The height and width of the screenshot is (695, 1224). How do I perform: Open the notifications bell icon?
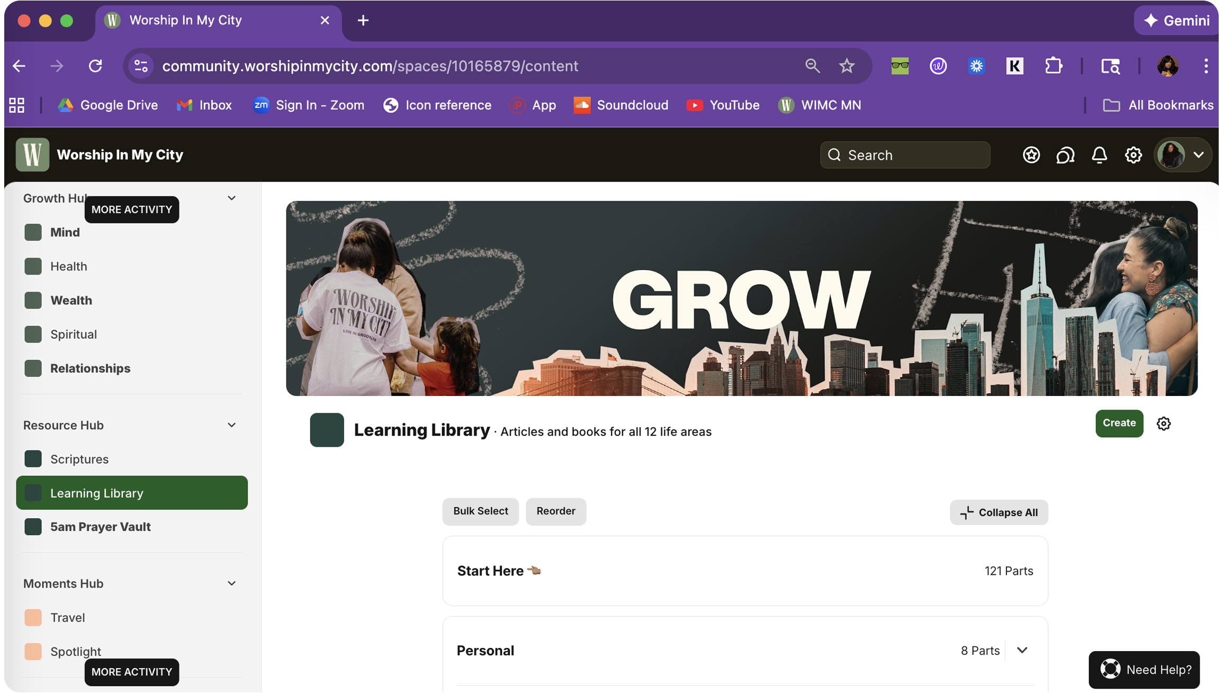[x=1099, y=155]
